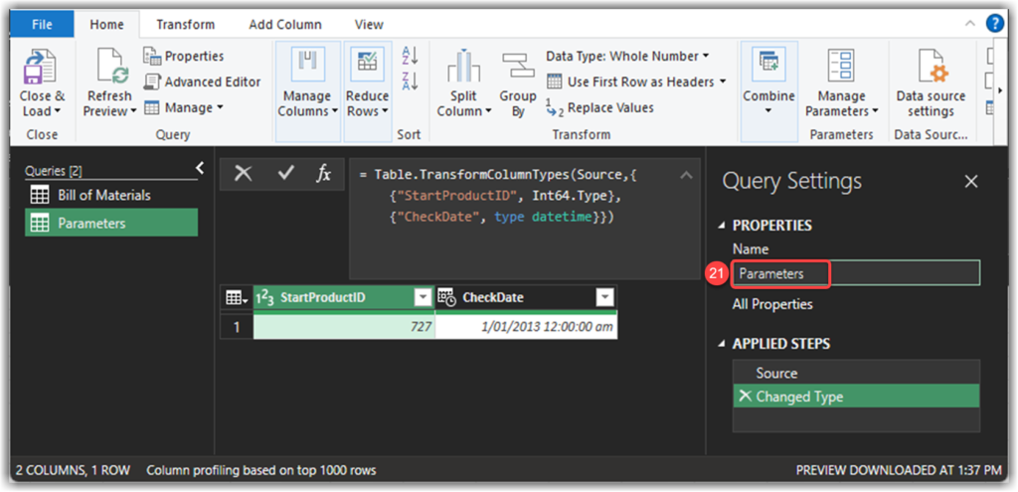Open the table corner menu icon

[x=237, y=297]
